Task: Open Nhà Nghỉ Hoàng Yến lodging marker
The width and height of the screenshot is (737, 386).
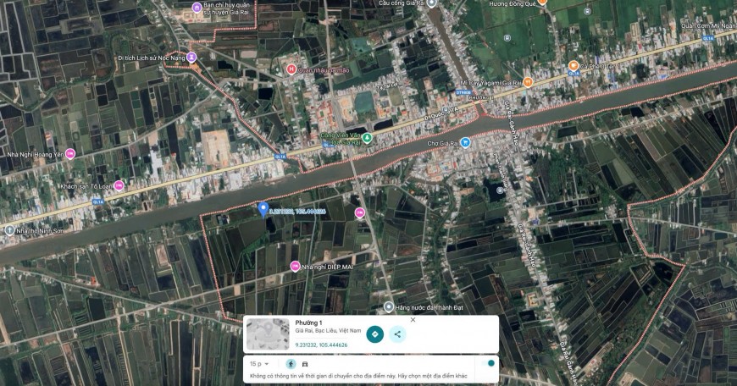Action: [70, 154]
